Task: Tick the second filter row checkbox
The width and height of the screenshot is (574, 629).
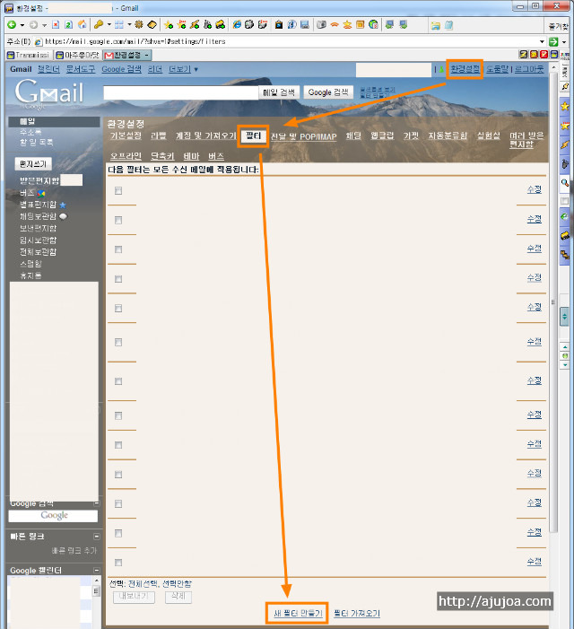Action: point(118,220)
